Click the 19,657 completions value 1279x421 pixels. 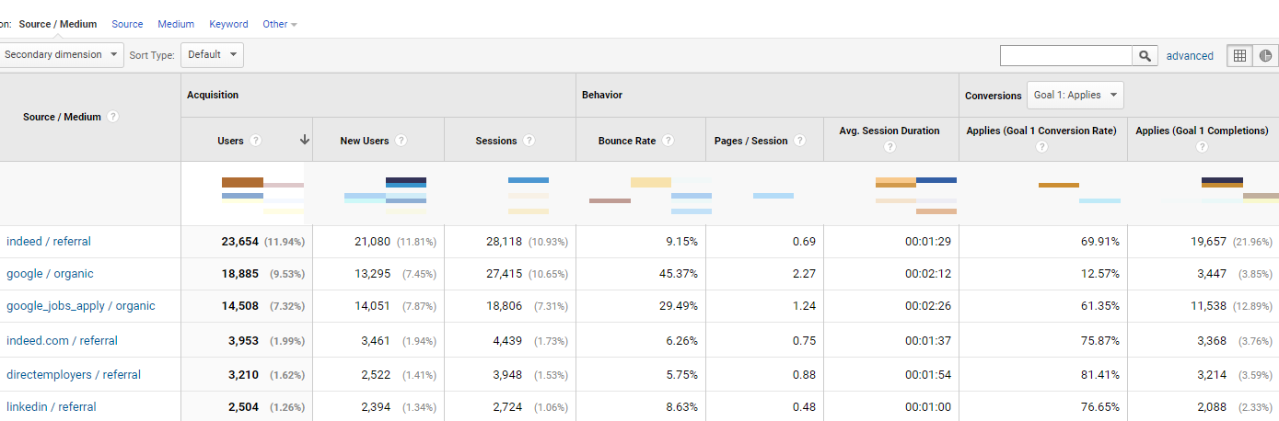pos(1208,242)
